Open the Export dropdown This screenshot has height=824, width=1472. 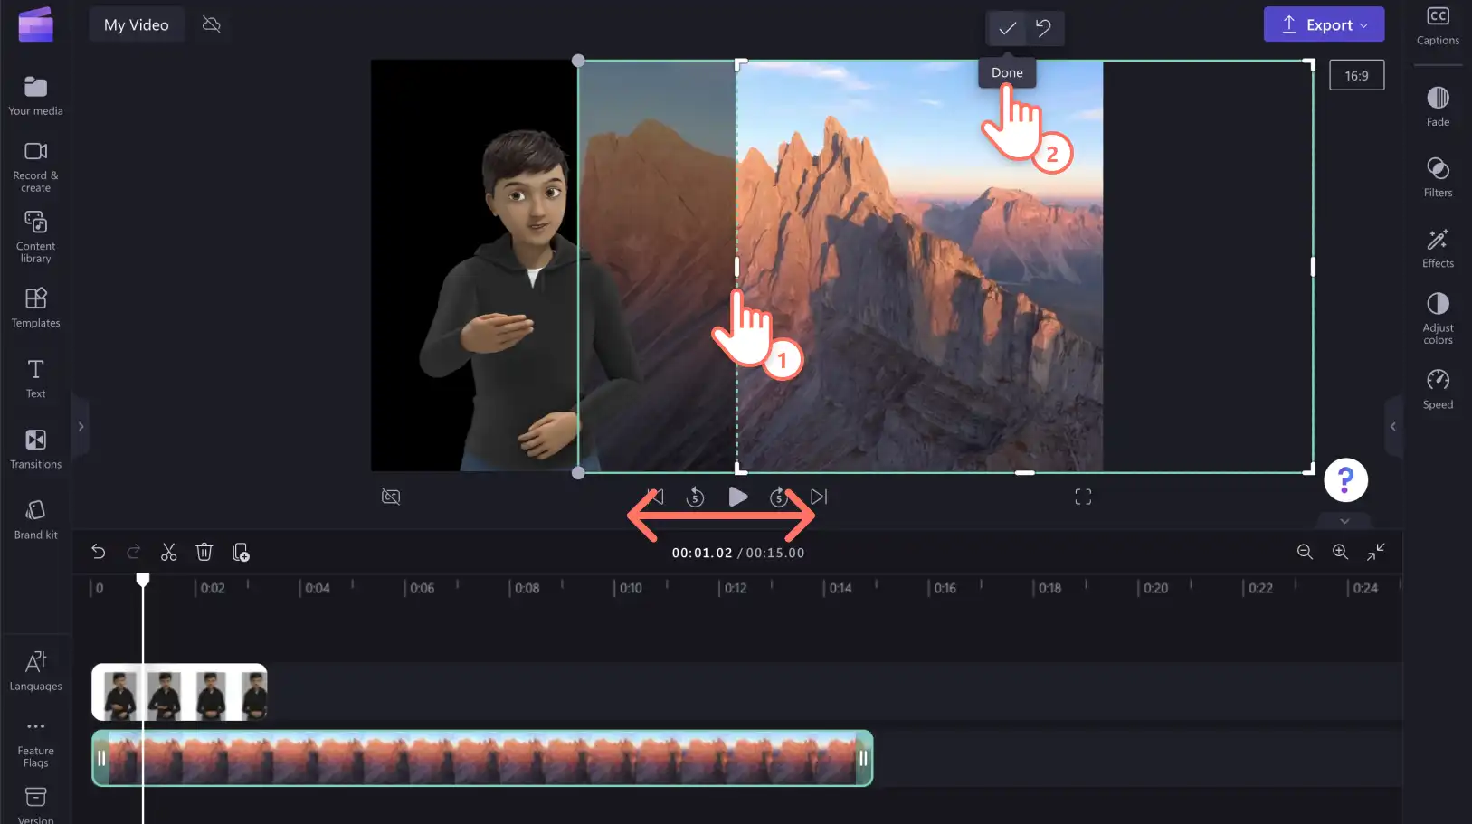click(x=1324, y=24)
